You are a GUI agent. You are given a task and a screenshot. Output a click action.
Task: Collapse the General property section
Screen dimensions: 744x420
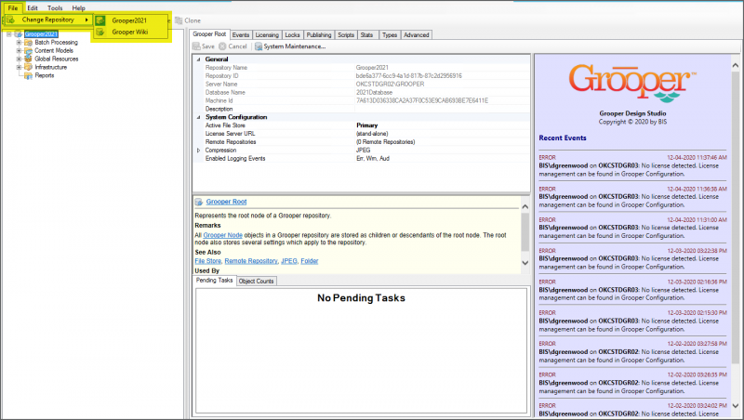coord(198,59)
